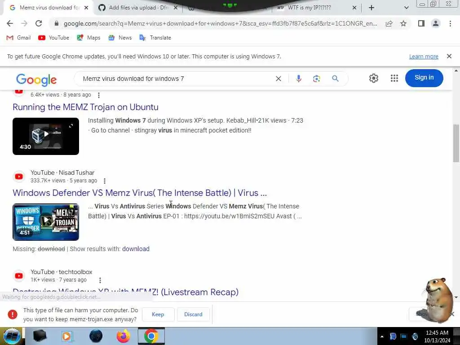Click the address bar URL
The image size is (460, 345).
click(220, 23)
